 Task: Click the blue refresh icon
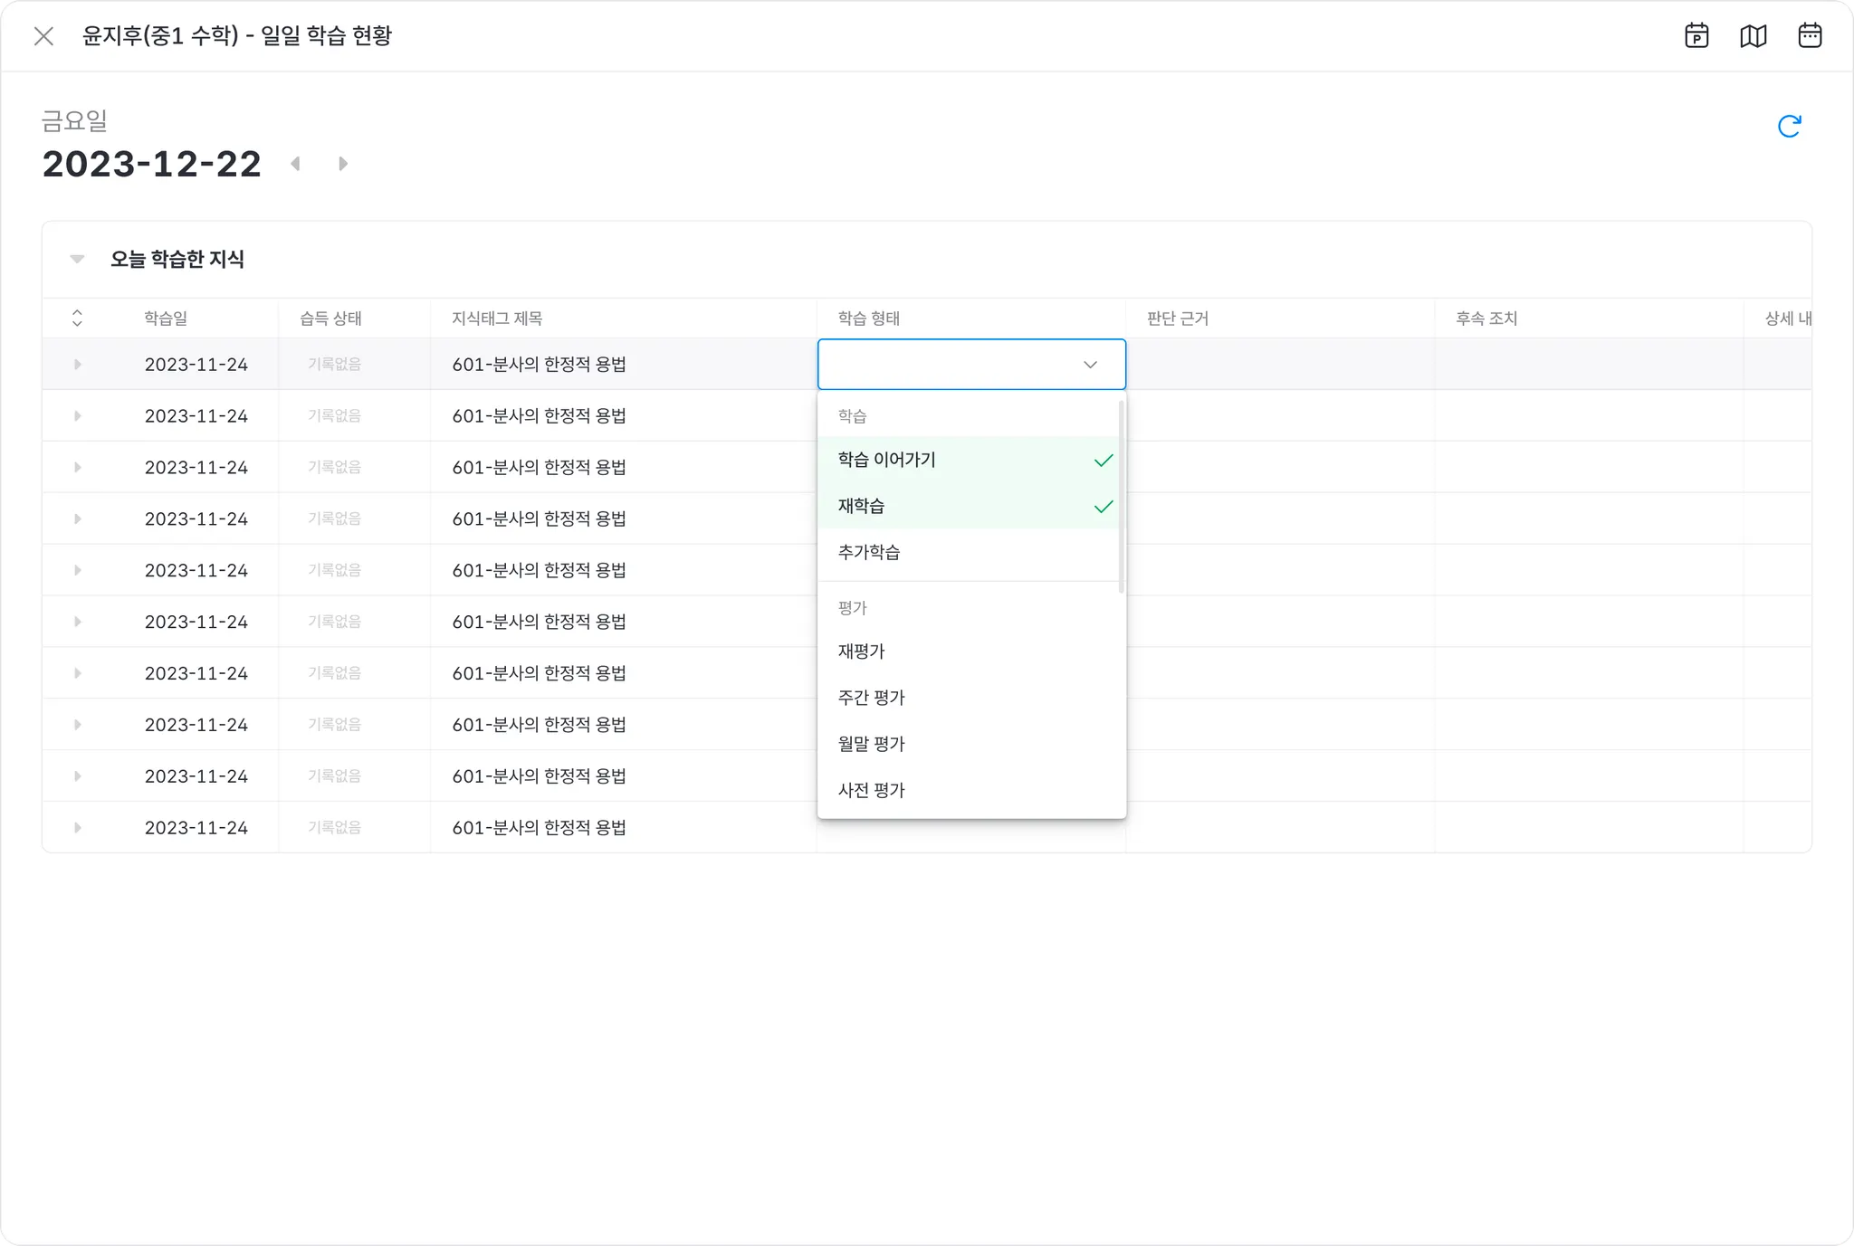[x=1789, y=127]
